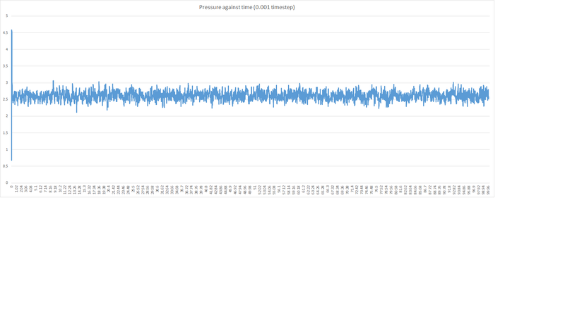Click the x-axis time label '61.2'
Screen dimensions: 565x317
click(x=304, y=189)
